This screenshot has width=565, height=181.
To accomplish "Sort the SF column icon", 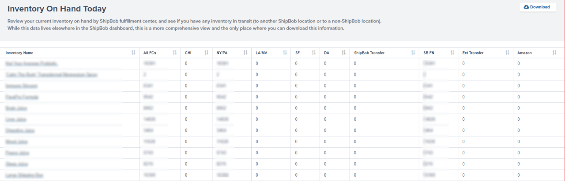I will 314,53.
